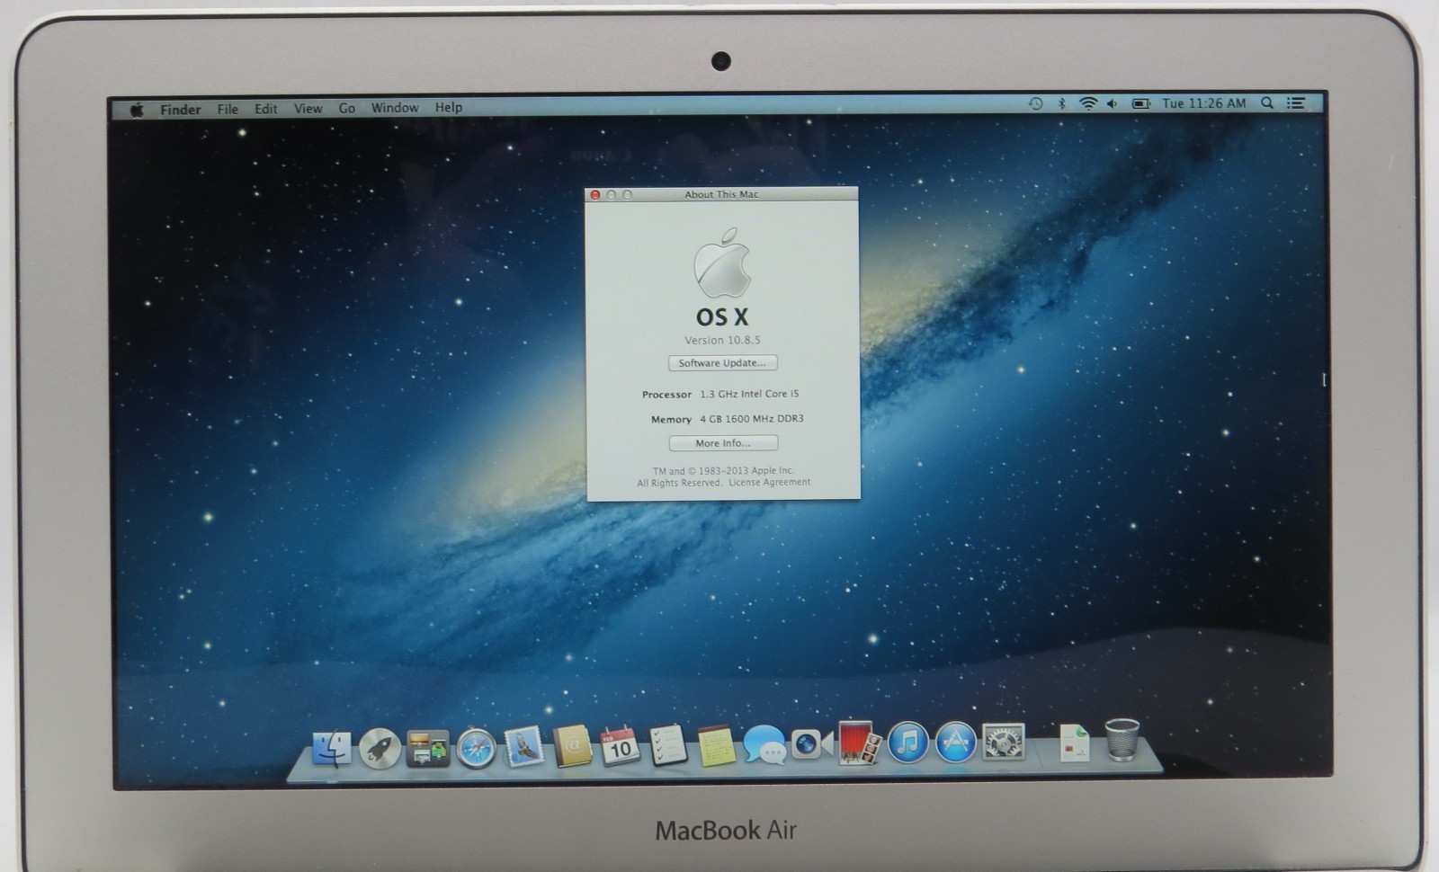Open Documents stack in the Dock

[1074, 743]
